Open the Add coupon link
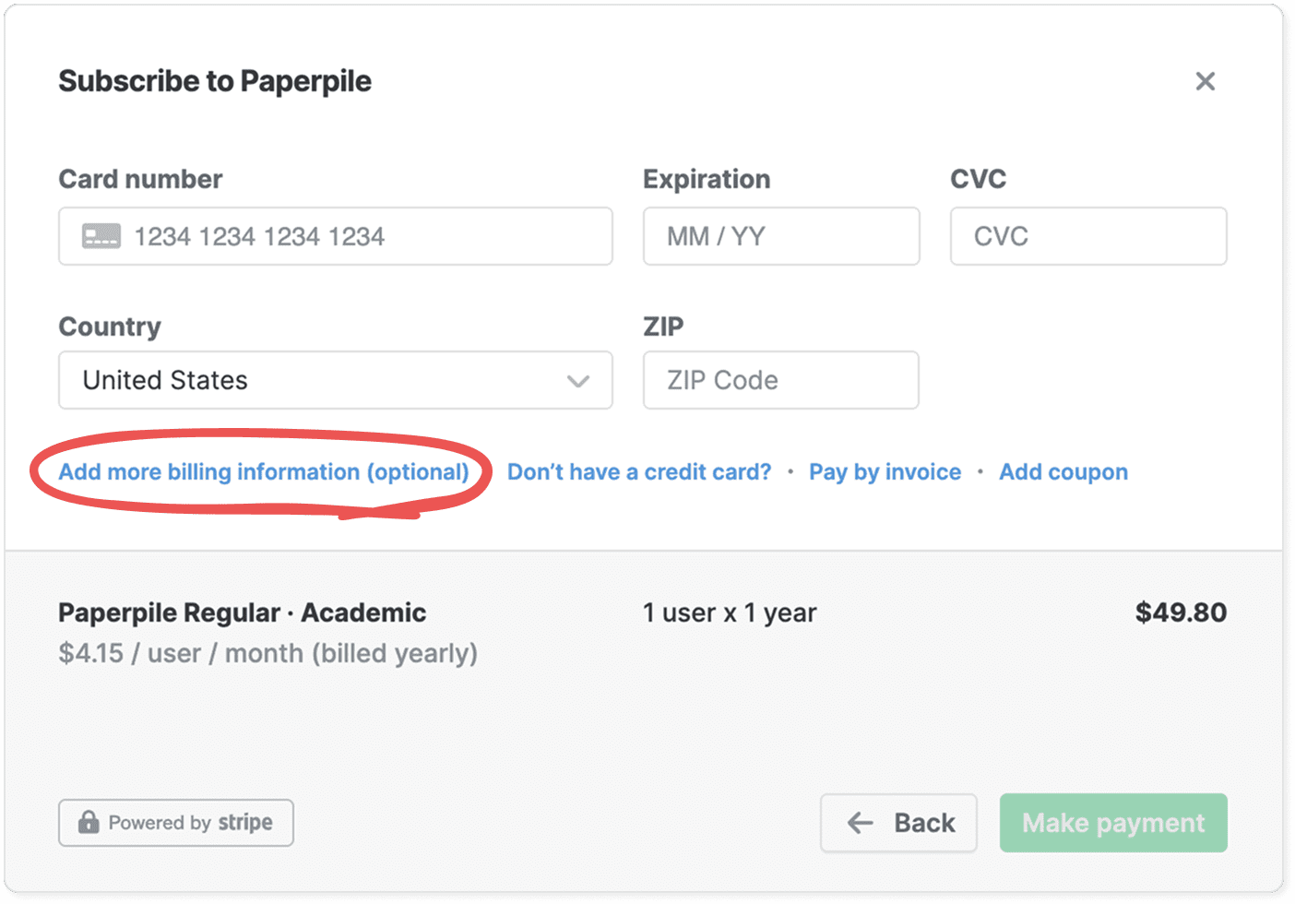The height and width of the screenshot is (904, 1295). coord(1063,472)
